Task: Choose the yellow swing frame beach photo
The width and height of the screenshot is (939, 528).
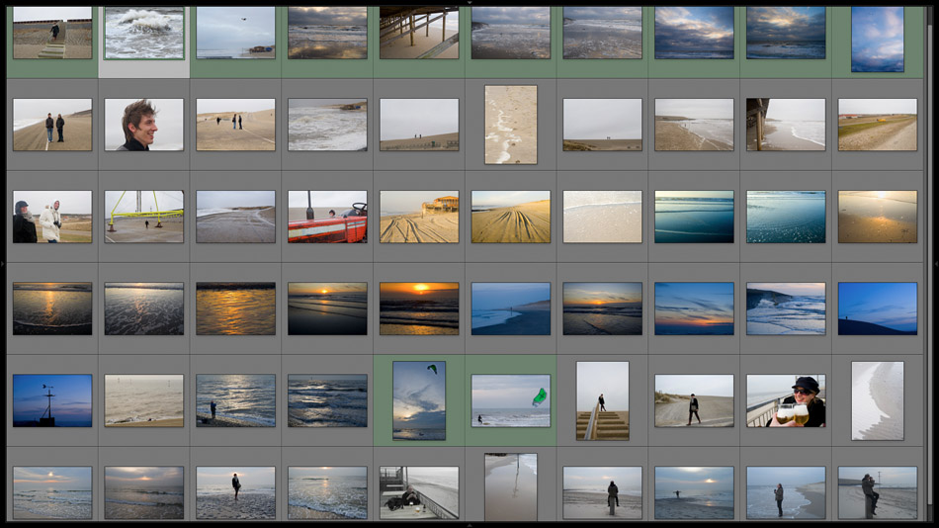Action: coord(144,217)
